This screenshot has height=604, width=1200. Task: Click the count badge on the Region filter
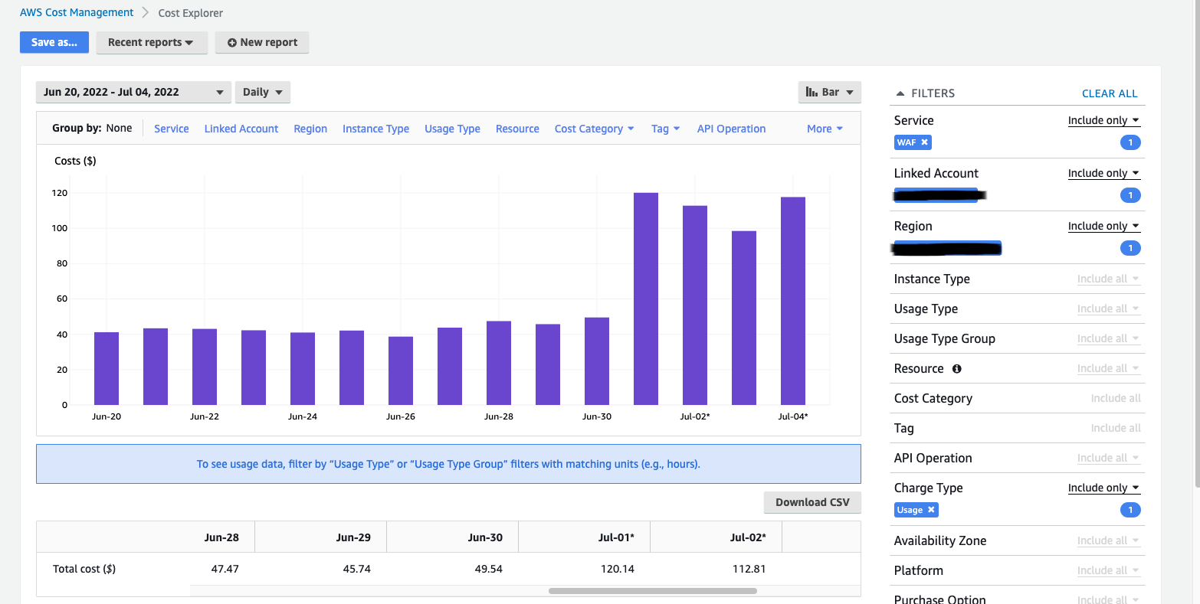(x=1130, y=248)
